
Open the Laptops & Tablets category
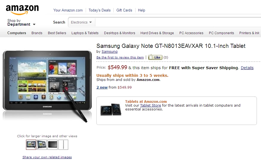point(85,33)
